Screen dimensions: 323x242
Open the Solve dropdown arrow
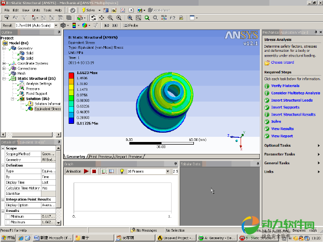coord(100,10)
